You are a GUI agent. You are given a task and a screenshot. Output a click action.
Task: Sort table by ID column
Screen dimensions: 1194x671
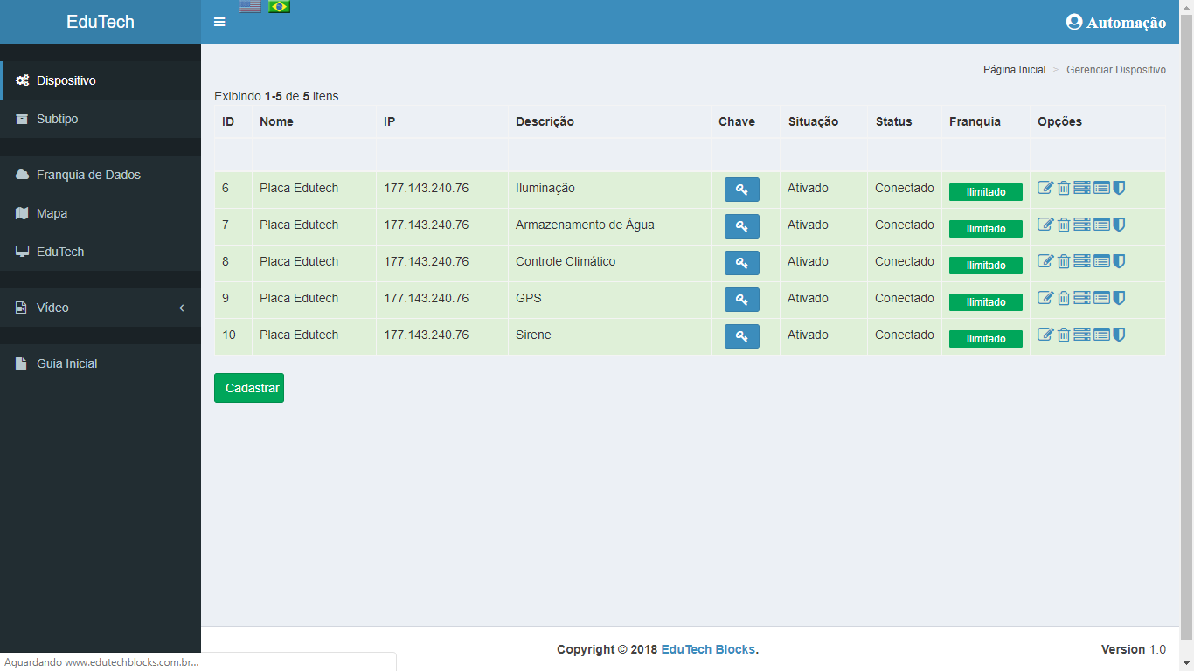coord(228,121)
